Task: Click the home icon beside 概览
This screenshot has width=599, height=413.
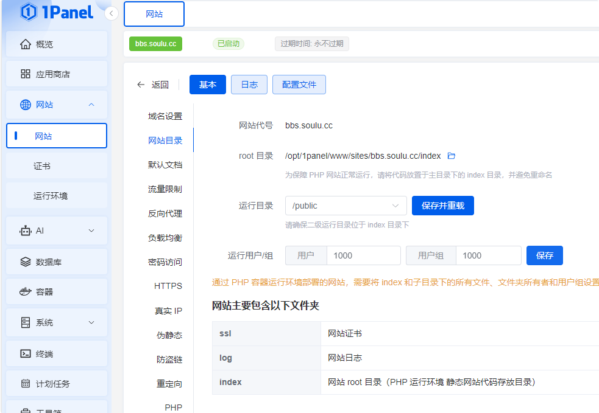Action: click(x=26, y=44)
